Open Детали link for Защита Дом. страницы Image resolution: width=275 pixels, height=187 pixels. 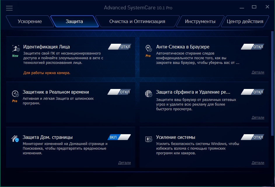tap(125, 162)
